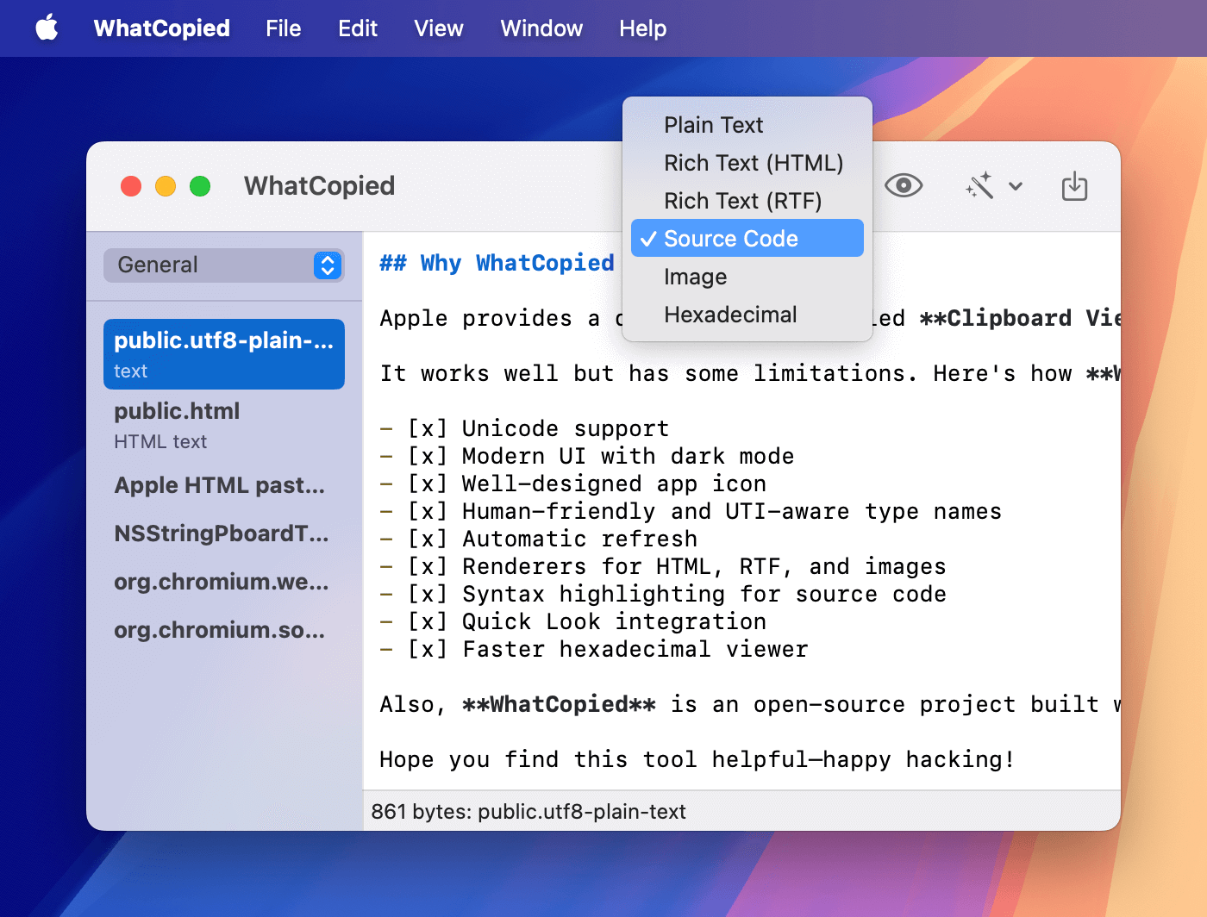The image size is (1207, 917).
Task: Open the Help menu
Action: tap(642, 28)
